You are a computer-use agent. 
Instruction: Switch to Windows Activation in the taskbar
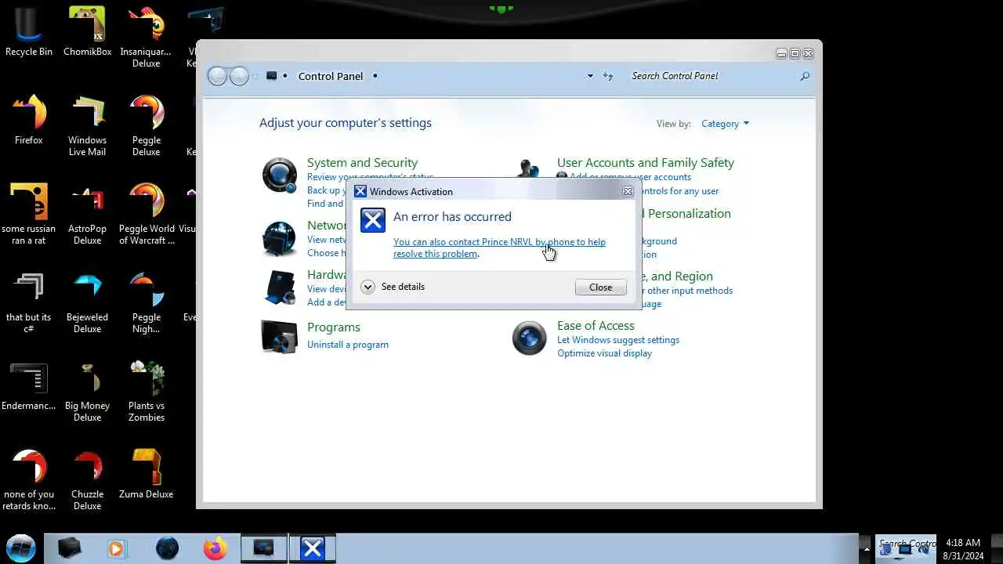click(x=313, y=548)
